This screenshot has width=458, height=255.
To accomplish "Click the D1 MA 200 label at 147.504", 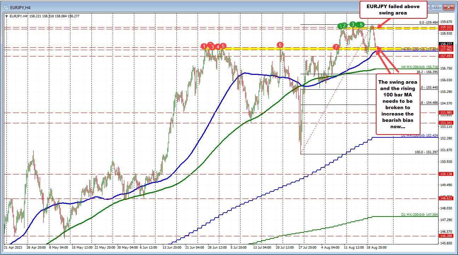I will pyautogui.click(x=419, y=214).
